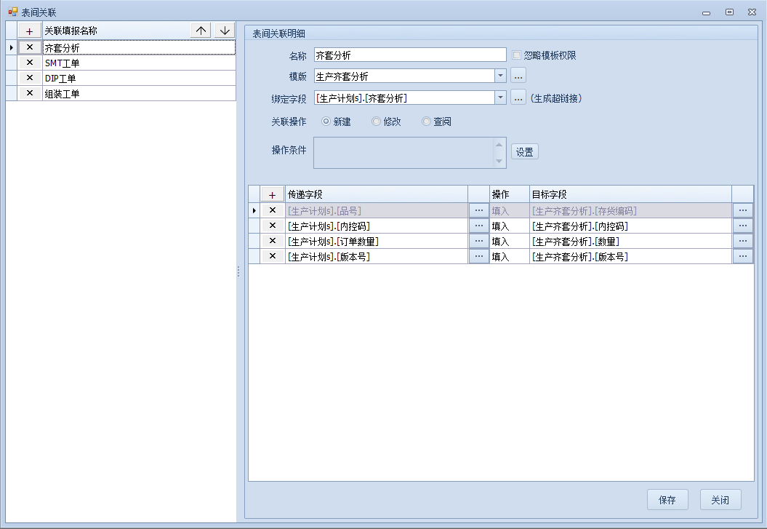Choose the 新建 radio option
The image size is (767, 529).
click(326, 122)
